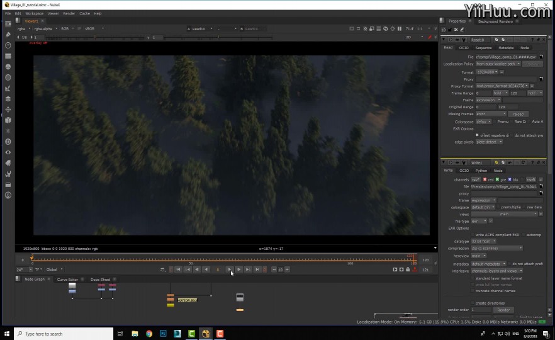Open the 3D nodes cube icon
555x340 pixels.
point(8,120)
